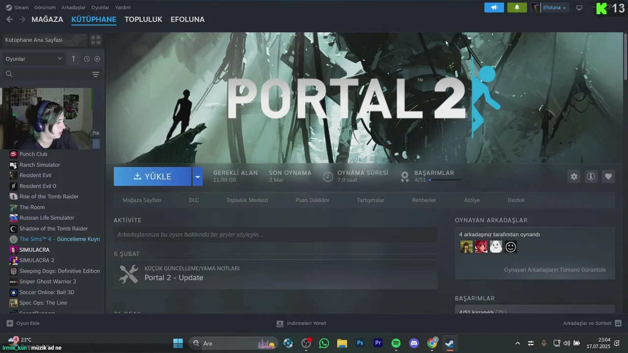Open the Arkadaşlar menu
This screenshot has height=353, width=628.
[x=74, y=7]
